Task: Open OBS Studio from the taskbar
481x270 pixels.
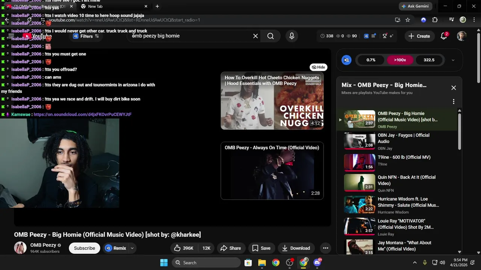Action: point(290,262)
